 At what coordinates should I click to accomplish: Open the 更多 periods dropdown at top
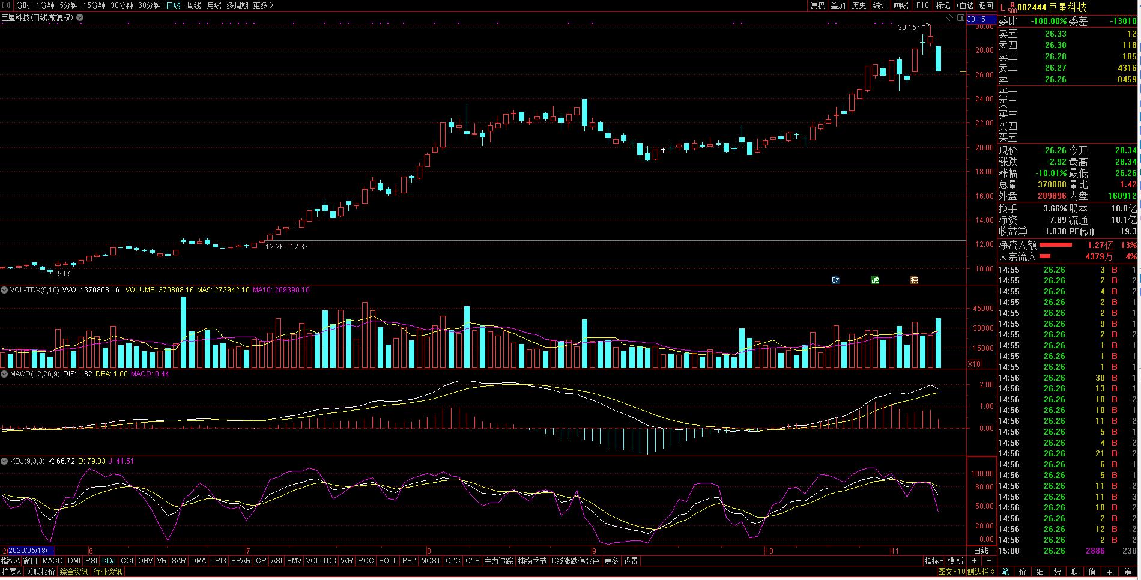point(263,5)
